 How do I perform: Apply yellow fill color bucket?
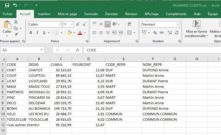tap(69, 33)
